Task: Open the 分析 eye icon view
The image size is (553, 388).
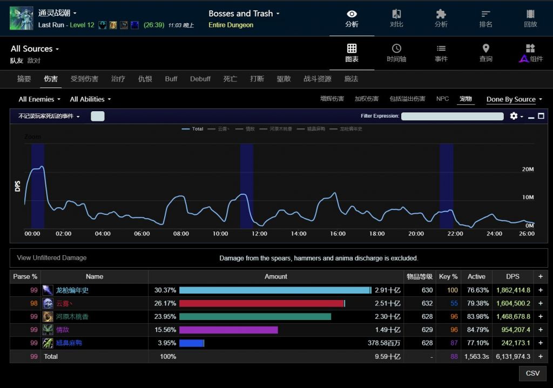Action: pos(352,18)
